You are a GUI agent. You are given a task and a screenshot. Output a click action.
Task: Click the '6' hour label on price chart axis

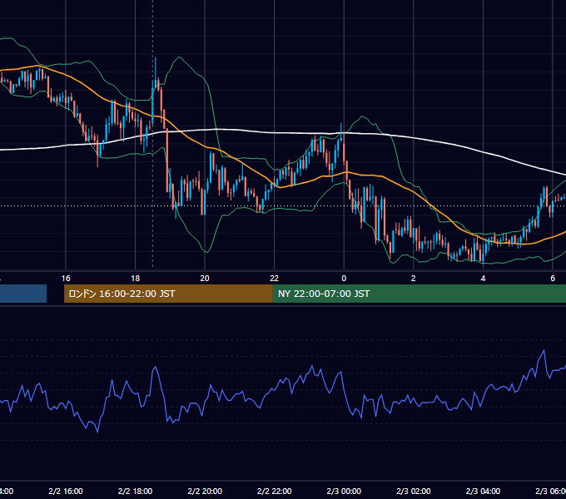pos(553,279)
